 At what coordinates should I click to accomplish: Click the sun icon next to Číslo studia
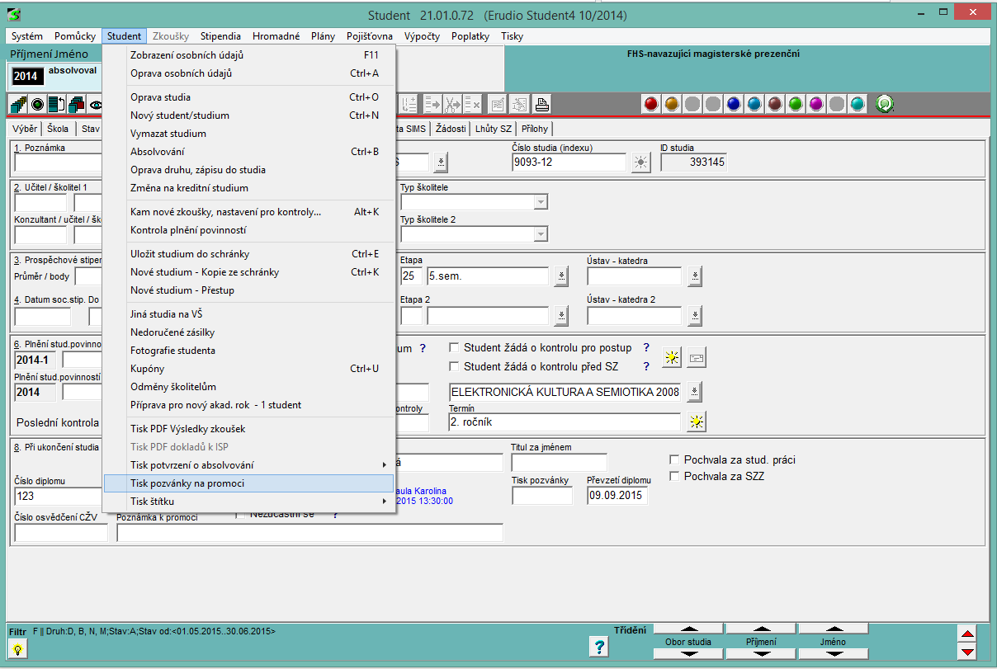click(640, 163)
